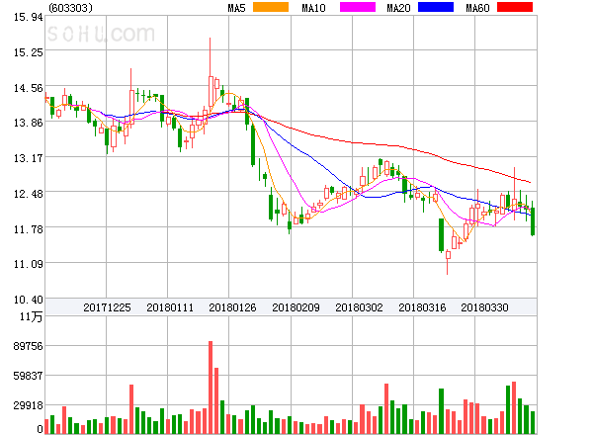Click the 20180209 date label

coord(296,307)
